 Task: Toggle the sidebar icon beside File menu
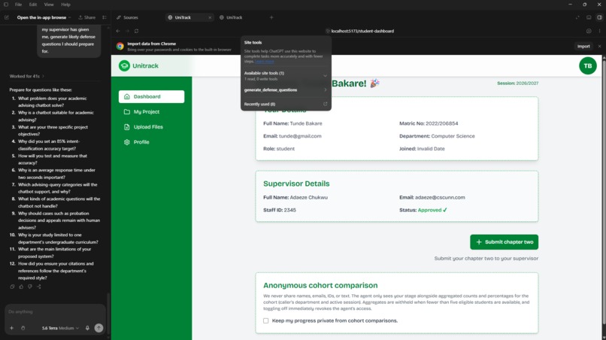point(6,5)
